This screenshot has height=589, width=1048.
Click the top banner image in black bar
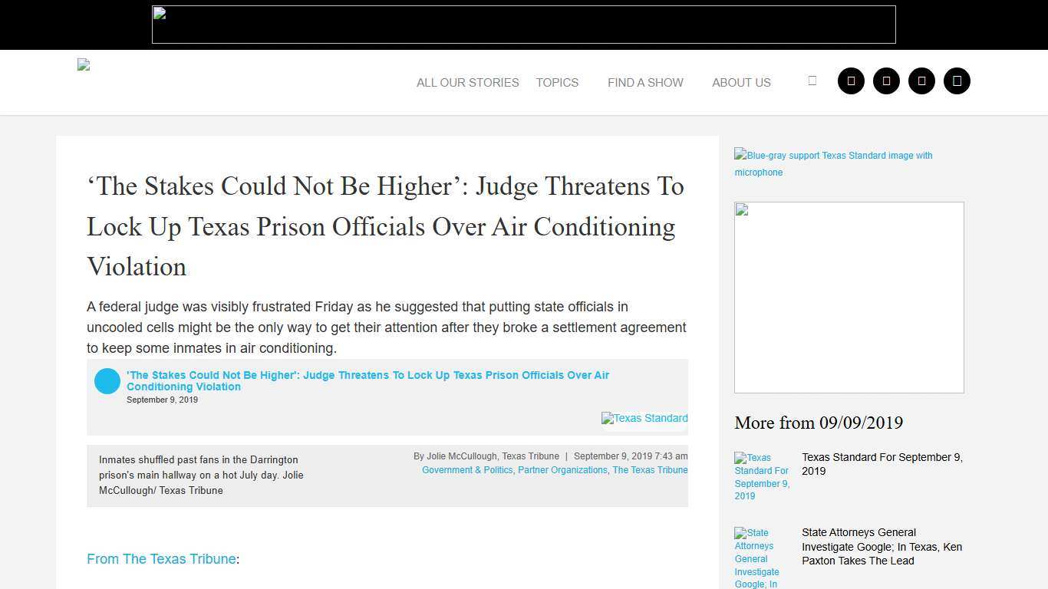523,25
